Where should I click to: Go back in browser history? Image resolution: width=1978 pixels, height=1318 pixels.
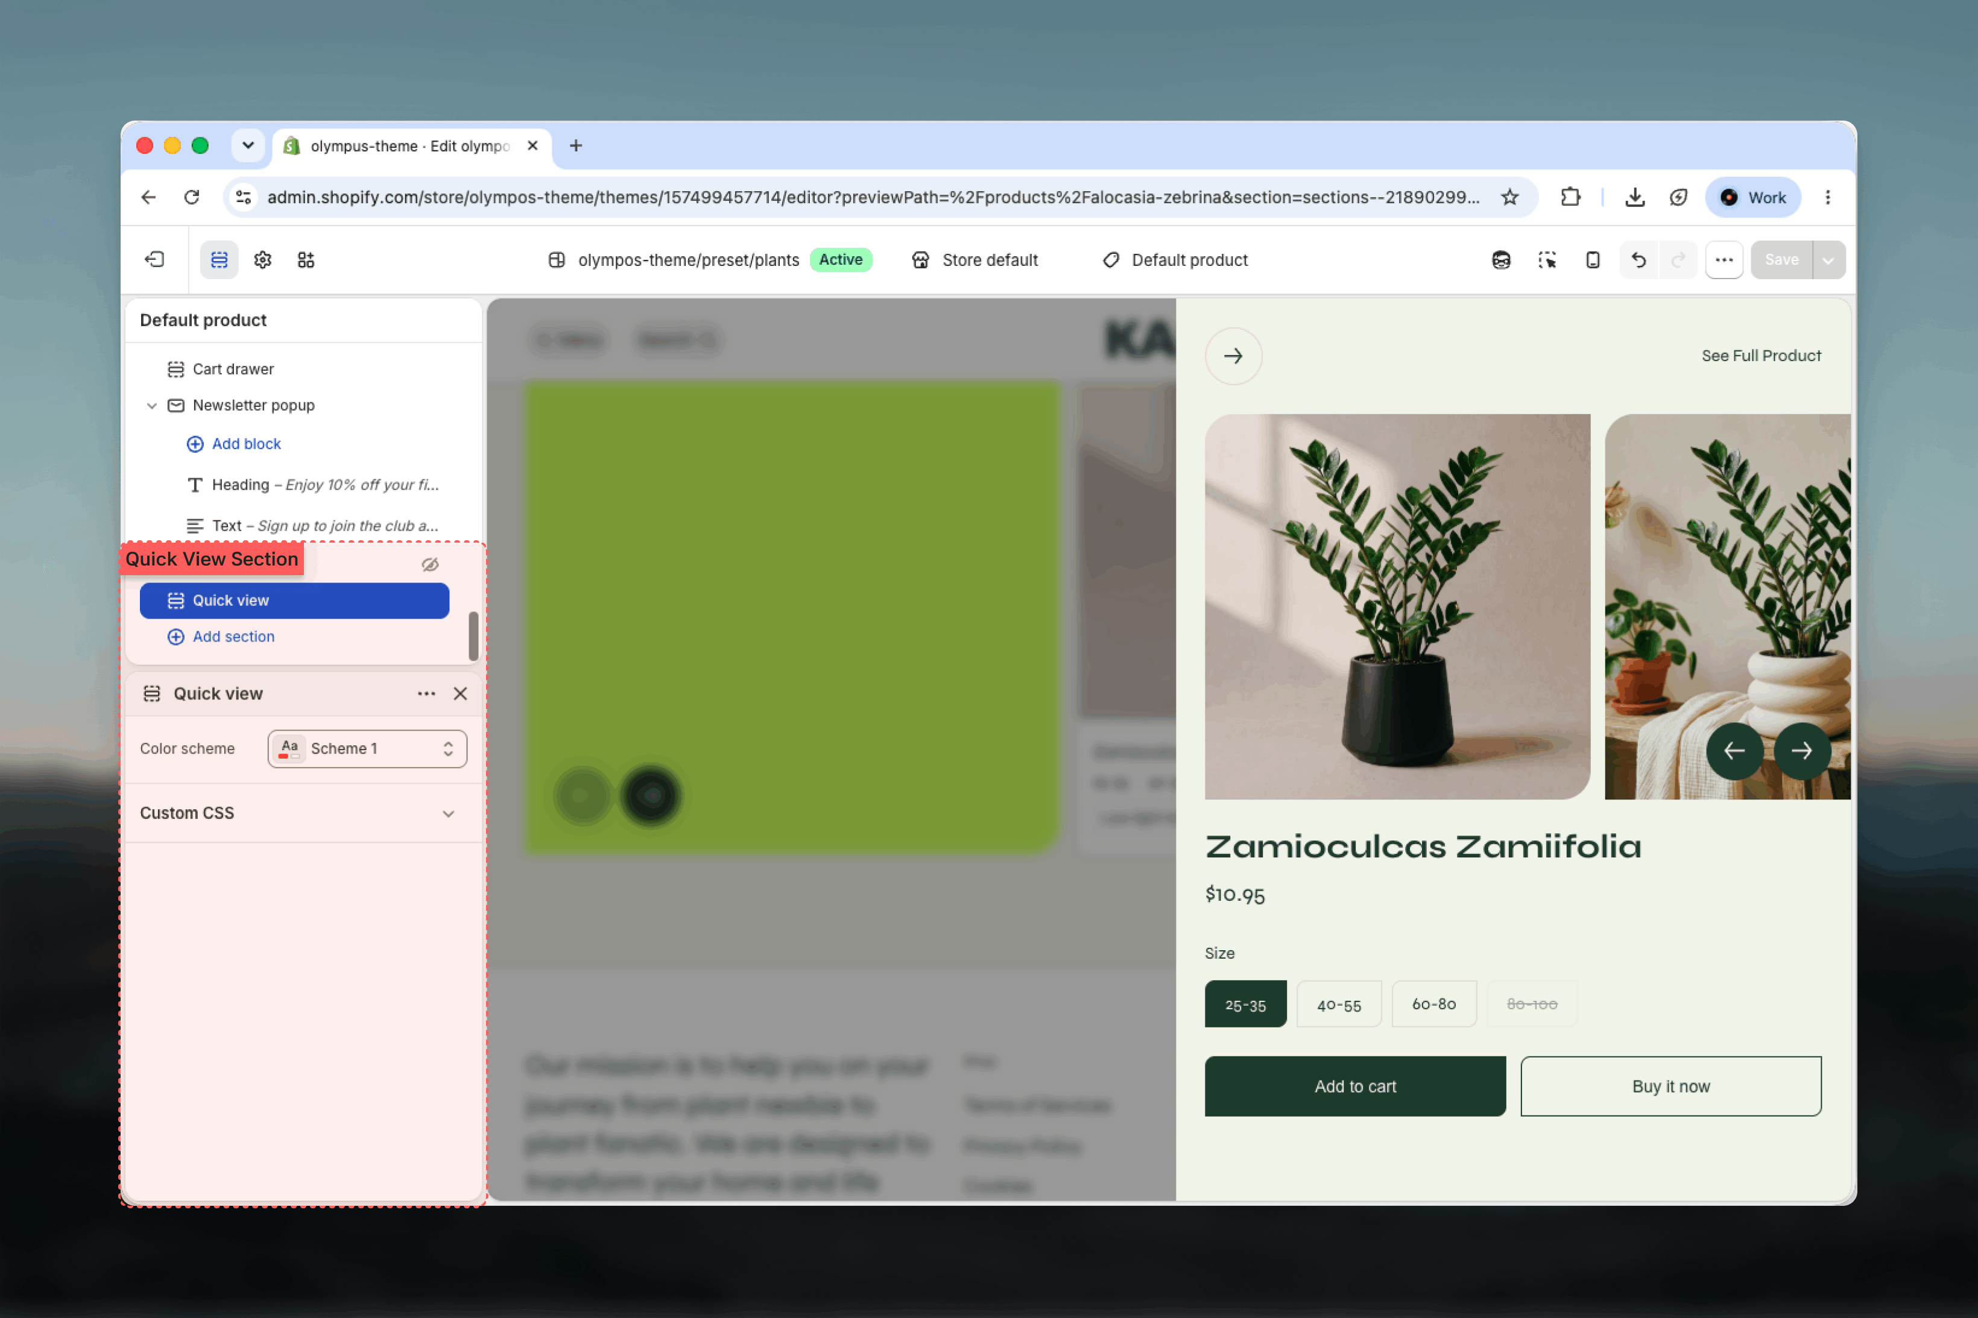coord(149,197)
